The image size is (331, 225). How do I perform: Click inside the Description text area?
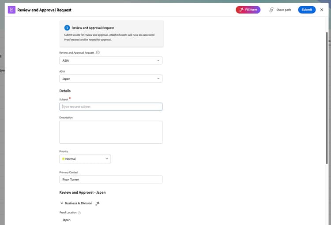click(x=111, y=132)
